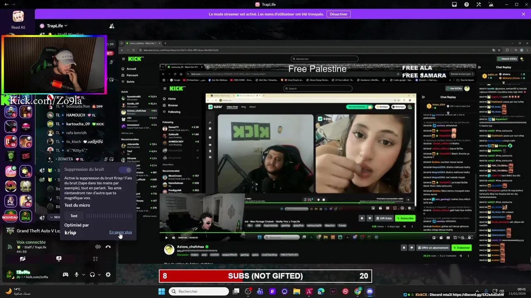531x298 pixels.
Task: Click Parcourir in streamed Kick sidebar
Action: pyautogui.click(x=132, y=75)
